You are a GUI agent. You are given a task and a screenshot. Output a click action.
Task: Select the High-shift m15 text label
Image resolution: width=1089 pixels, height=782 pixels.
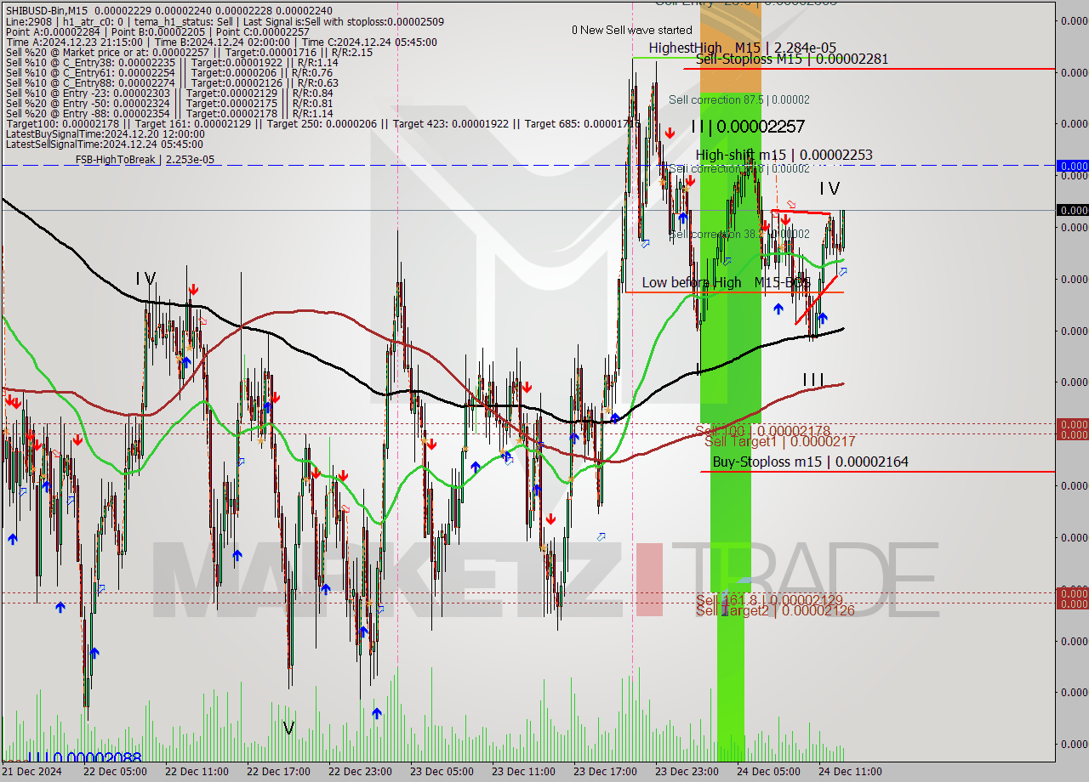point(784,155)
